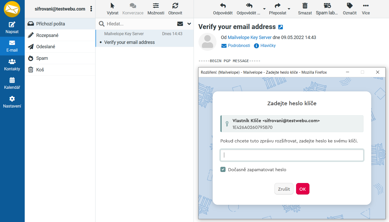Open Nastavení settings
Screen dimensions: 389x222
12,102
